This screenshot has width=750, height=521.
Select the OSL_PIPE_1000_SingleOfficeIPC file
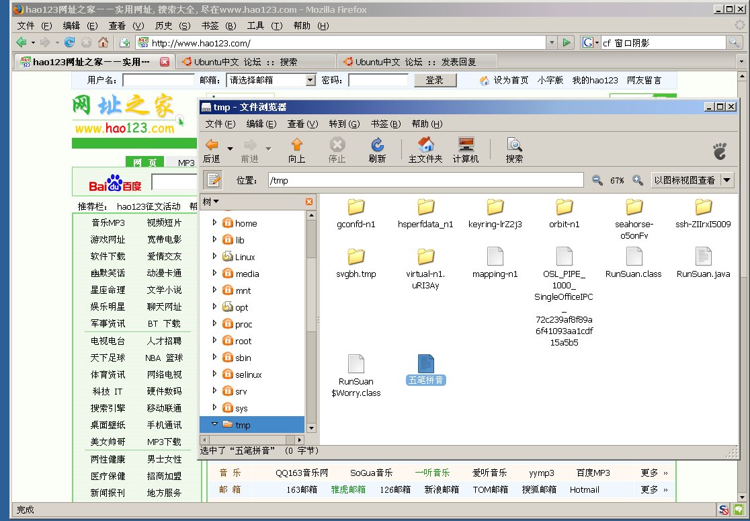click(x=565, y=256)
